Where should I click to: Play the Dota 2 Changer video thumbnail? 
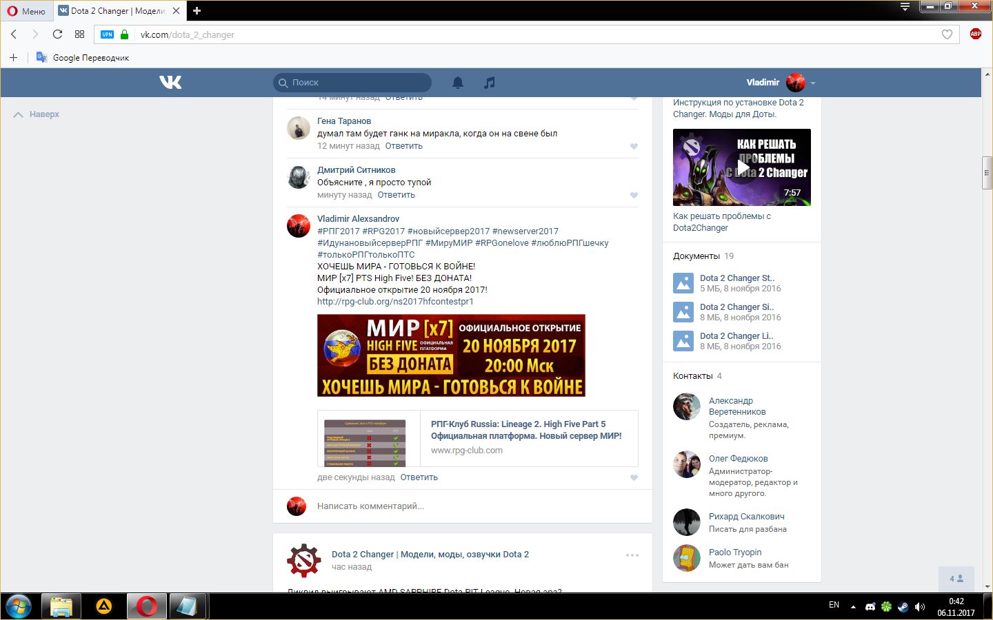click(742, 167)
